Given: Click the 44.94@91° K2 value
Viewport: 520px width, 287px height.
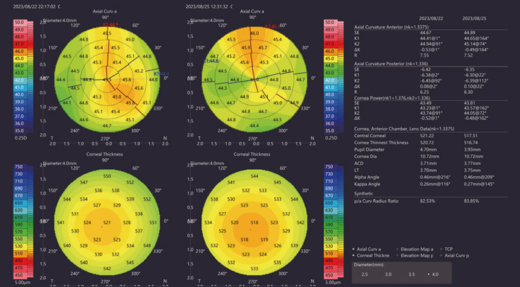Looking at the screenshot, I should (430, 44).
